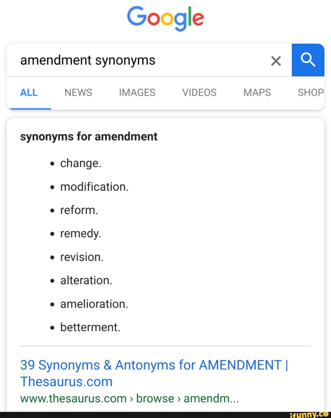The height and width of the screenshot is (418, 331).
Task: Open the IMAGES tab
Action: click(137, 92)
